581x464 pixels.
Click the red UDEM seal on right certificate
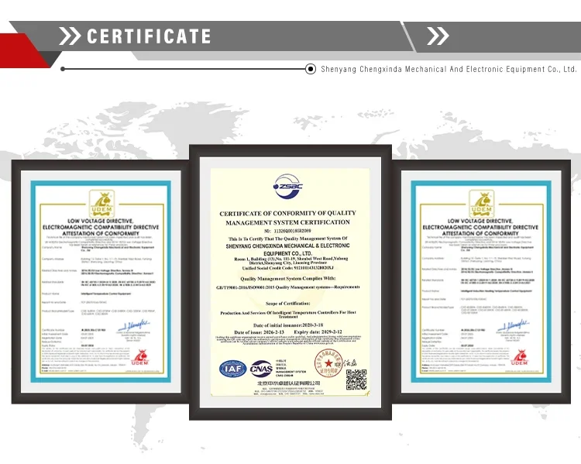[520, 358]
